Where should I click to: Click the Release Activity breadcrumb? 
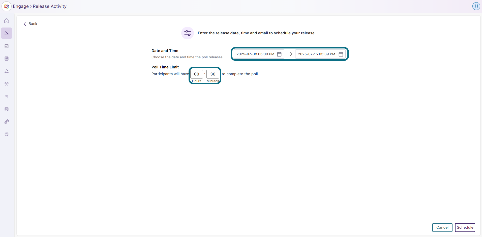tap(50, 6)
